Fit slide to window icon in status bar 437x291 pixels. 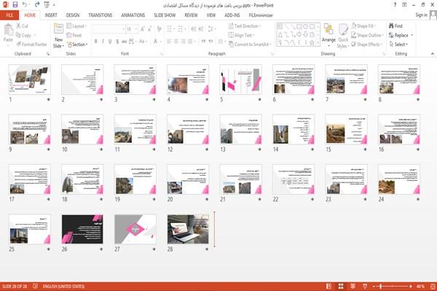433,286
